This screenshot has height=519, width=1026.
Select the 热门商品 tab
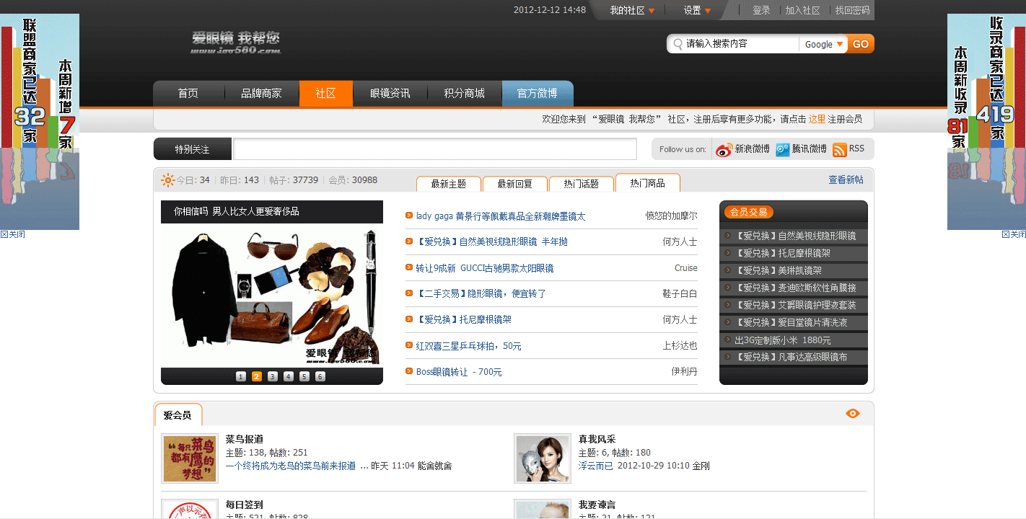pyautogui.click(x=648, y=183)
